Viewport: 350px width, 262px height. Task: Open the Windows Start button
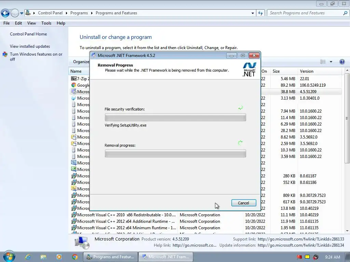point(9,257)
